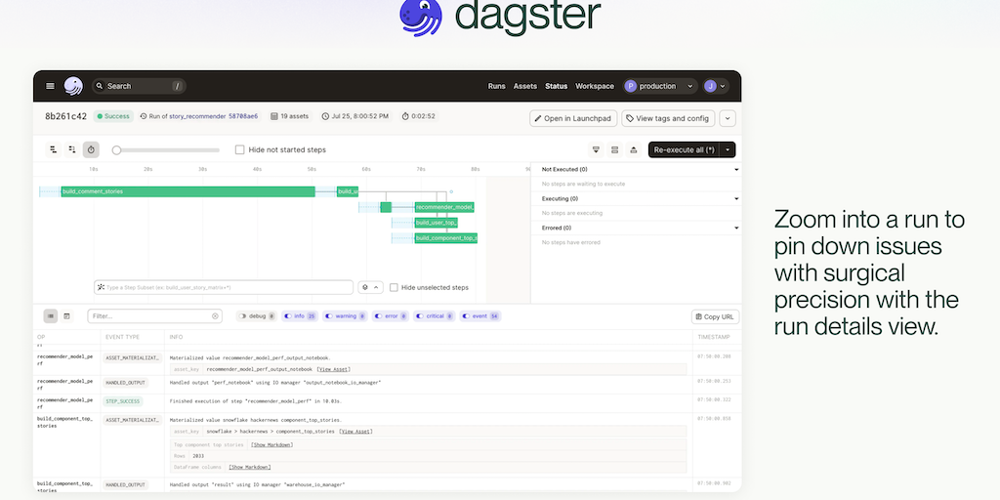The width and height of the screenshot is (1000, 500).
Task: Click View tags and config button
Action: tap(668, 118)
